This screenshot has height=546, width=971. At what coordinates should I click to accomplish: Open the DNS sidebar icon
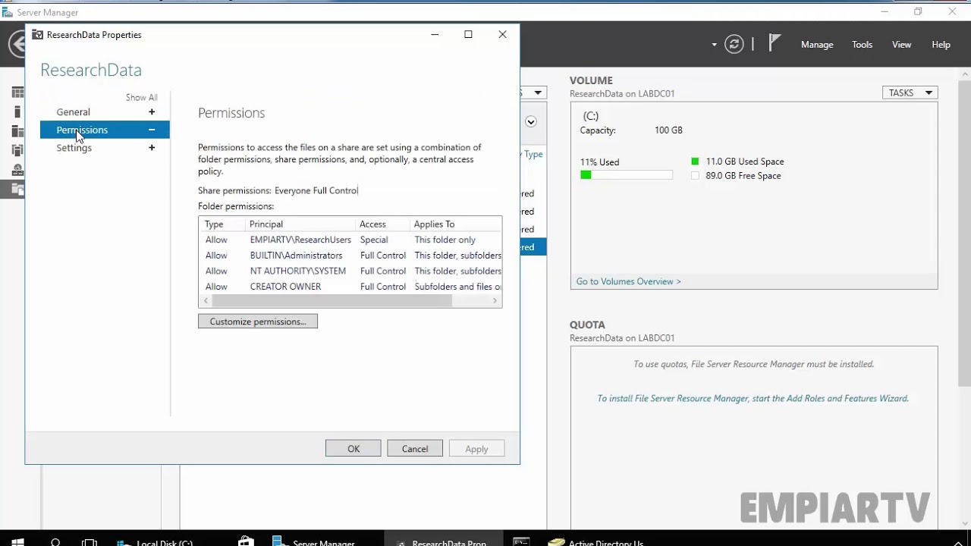pyautogui.click(x=17, y=170)
